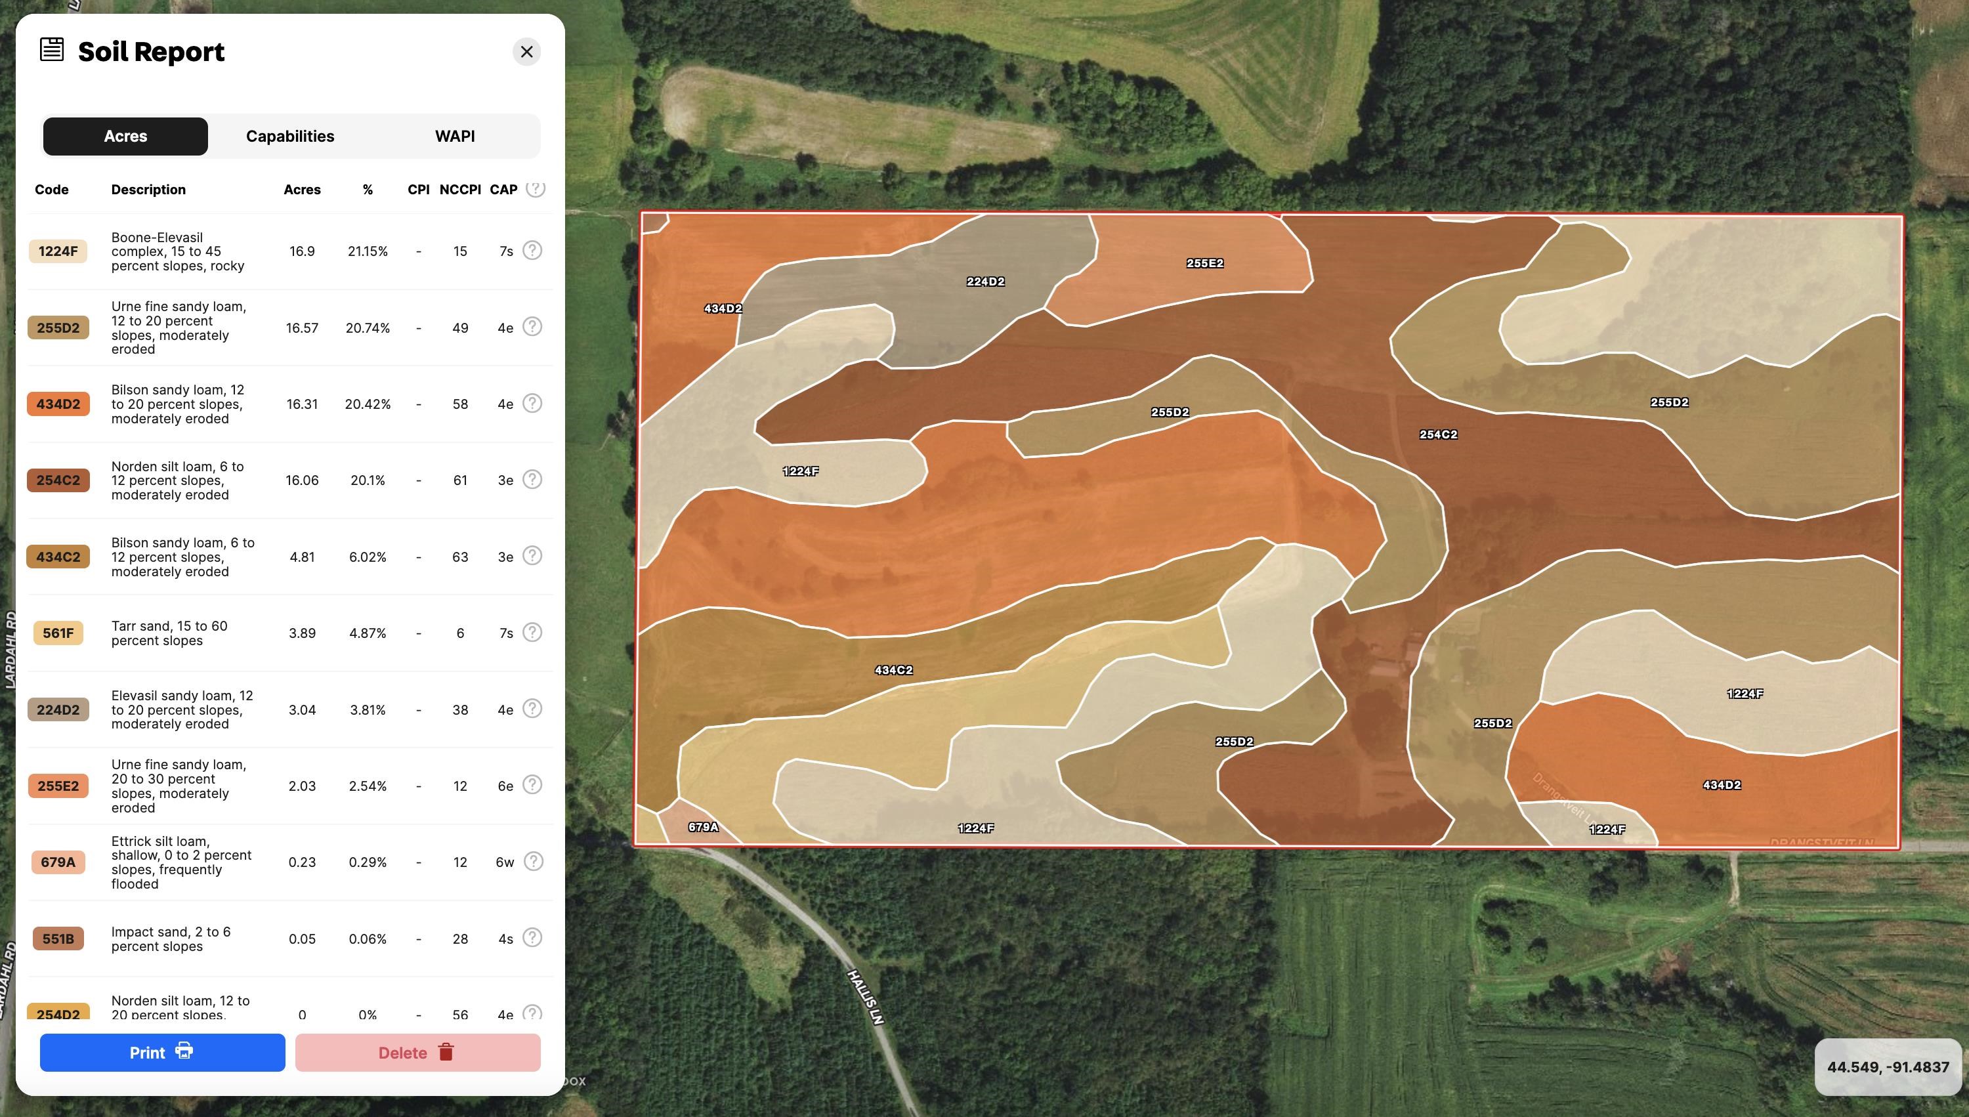Click the % column header
1969x1117 pixels.
point(368,190)
